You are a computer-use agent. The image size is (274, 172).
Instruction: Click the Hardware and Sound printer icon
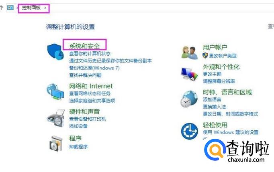coord(56,118)
